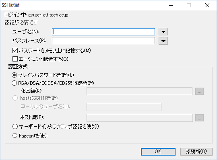Select rhosts(SSH1)を使う radio button
The width and height of the screenshot is (217, 160).
pos(15,98)
